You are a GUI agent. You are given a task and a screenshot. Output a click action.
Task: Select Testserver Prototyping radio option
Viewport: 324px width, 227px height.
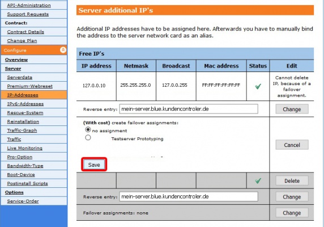[x=88, y=137]
